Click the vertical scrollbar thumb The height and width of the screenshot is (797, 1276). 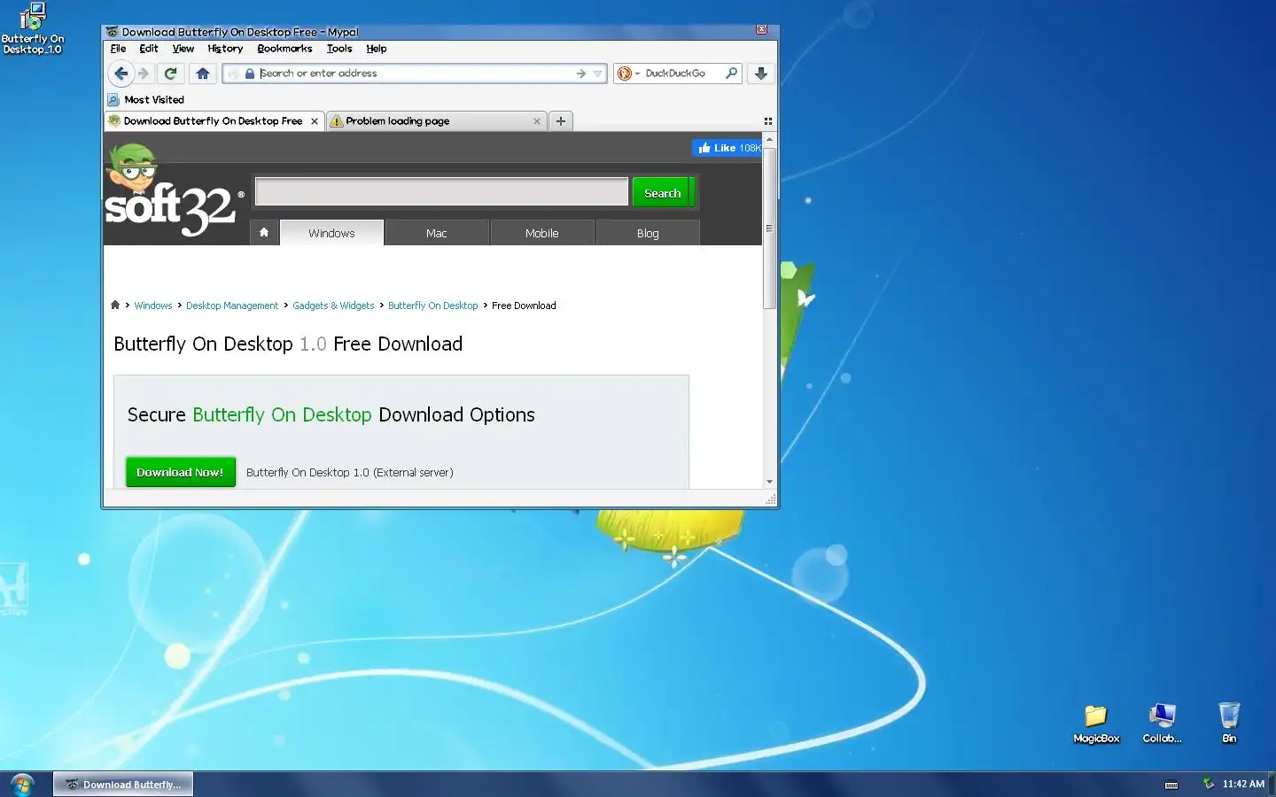(x=769, y=228)
